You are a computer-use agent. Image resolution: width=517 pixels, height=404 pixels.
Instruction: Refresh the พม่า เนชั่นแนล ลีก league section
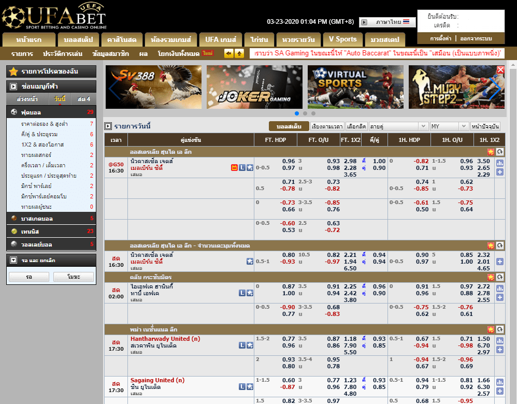pos(500,329)
